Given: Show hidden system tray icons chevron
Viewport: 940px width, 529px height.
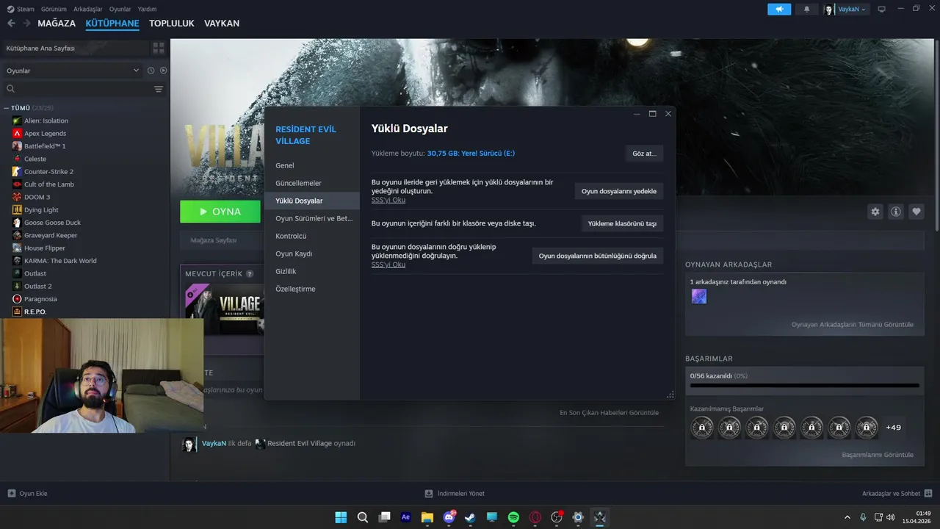Looking at the screenshot, I should tap(847, 517).
